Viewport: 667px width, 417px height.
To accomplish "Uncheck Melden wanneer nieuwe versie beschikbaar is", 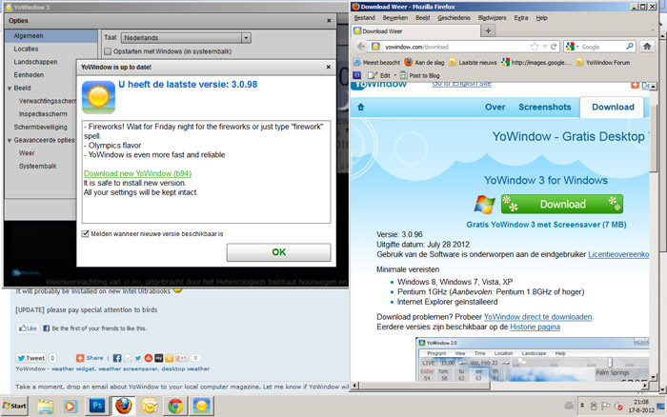I will click(86, 234).
